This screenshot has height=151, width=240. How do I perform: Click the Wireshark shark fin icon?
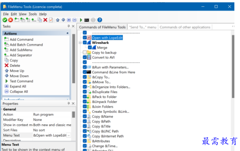point(89,42)
